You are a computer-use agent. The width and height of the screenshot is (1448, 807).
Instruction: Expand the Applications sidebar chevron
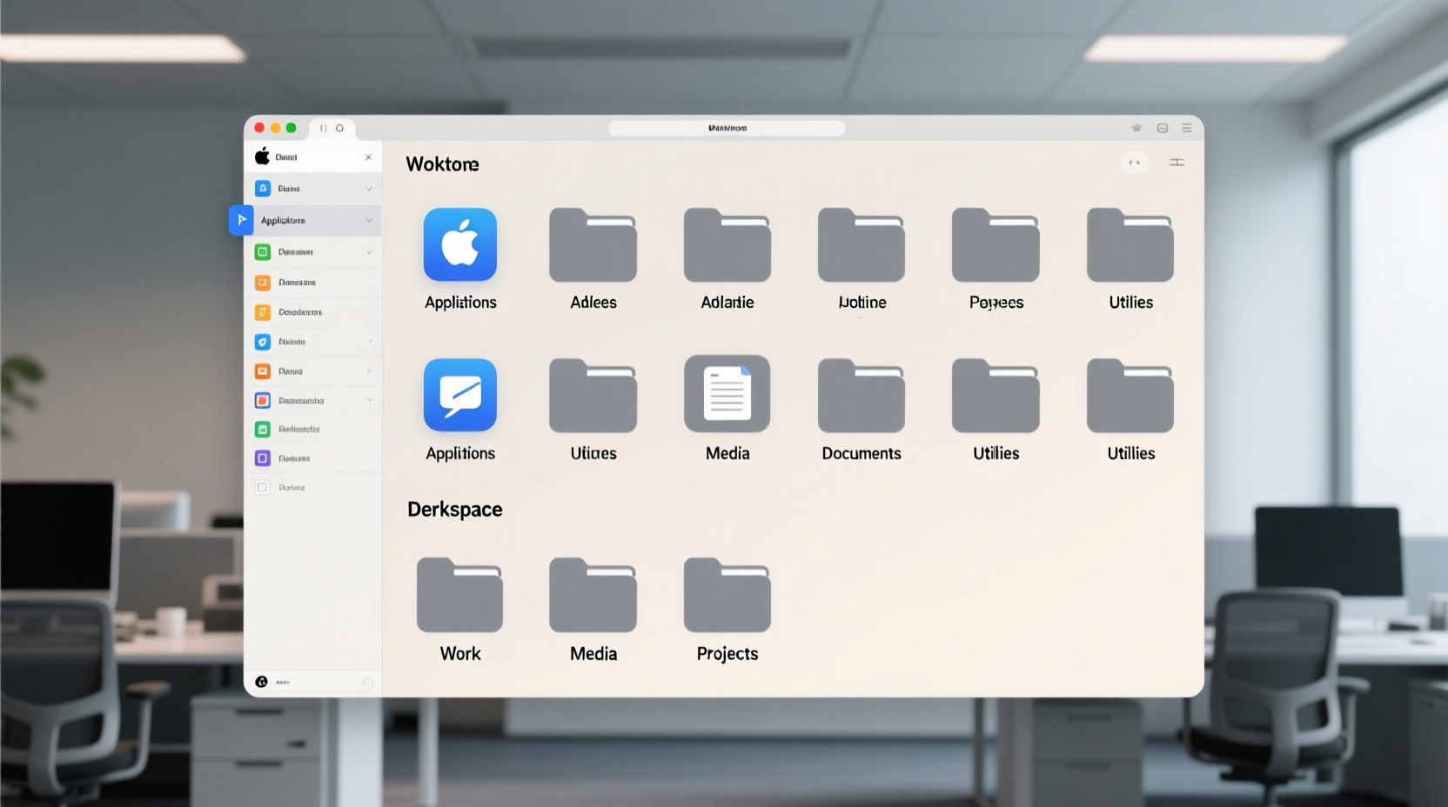368,220
